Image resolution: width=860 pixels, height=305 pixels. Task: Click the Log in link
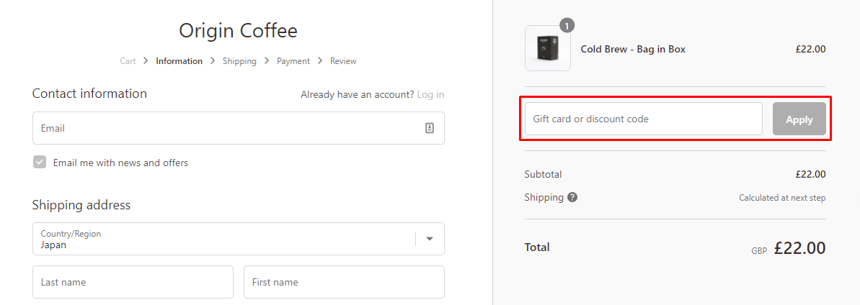click(x=430, y=94)
